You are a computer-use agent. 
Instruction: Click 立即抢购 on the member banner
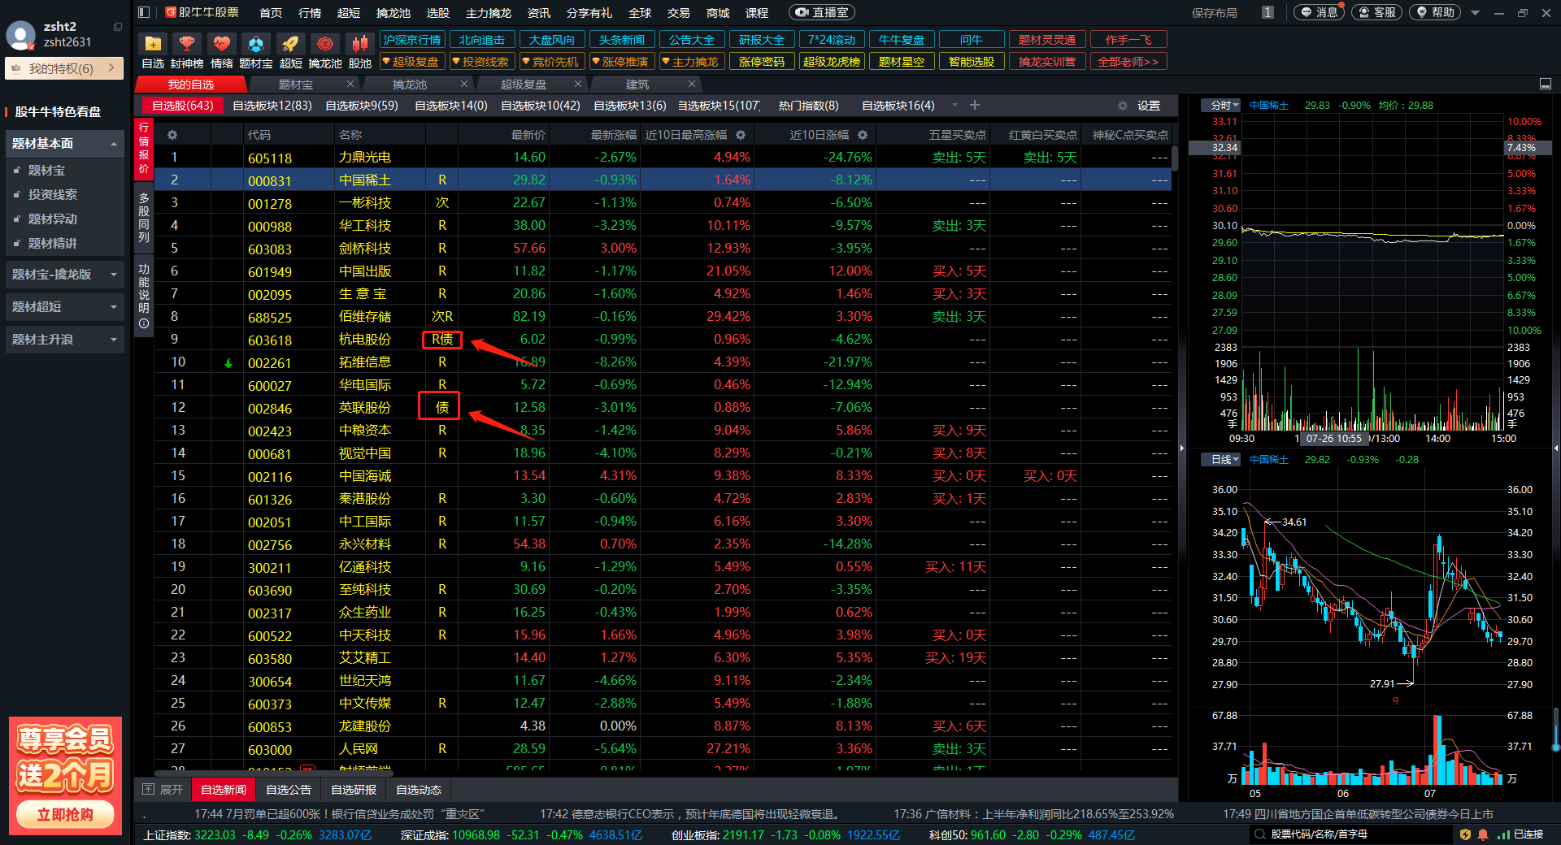(65, 814)
